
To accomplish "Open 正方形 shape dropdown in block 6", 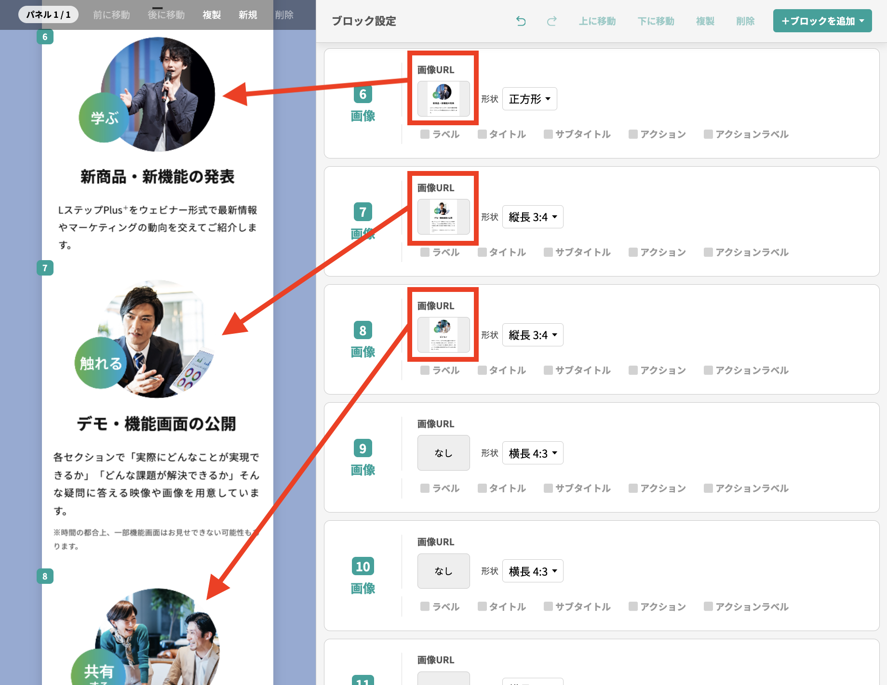I will [529, 99].
